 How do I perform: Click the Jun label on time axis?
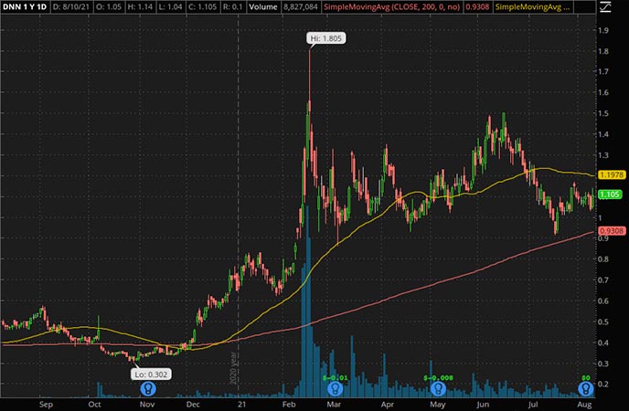[483, 405]
